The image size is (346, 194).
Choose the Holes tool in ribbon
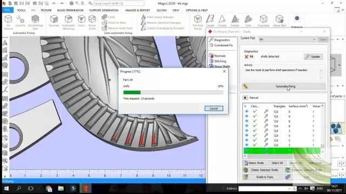(82, 21)
